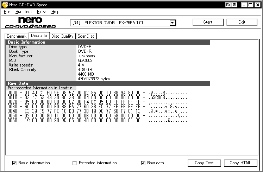The width and height of the screenshot is (263, 172).
Task: Click the Nero disc application icon
Action: [x=5, y=5]
